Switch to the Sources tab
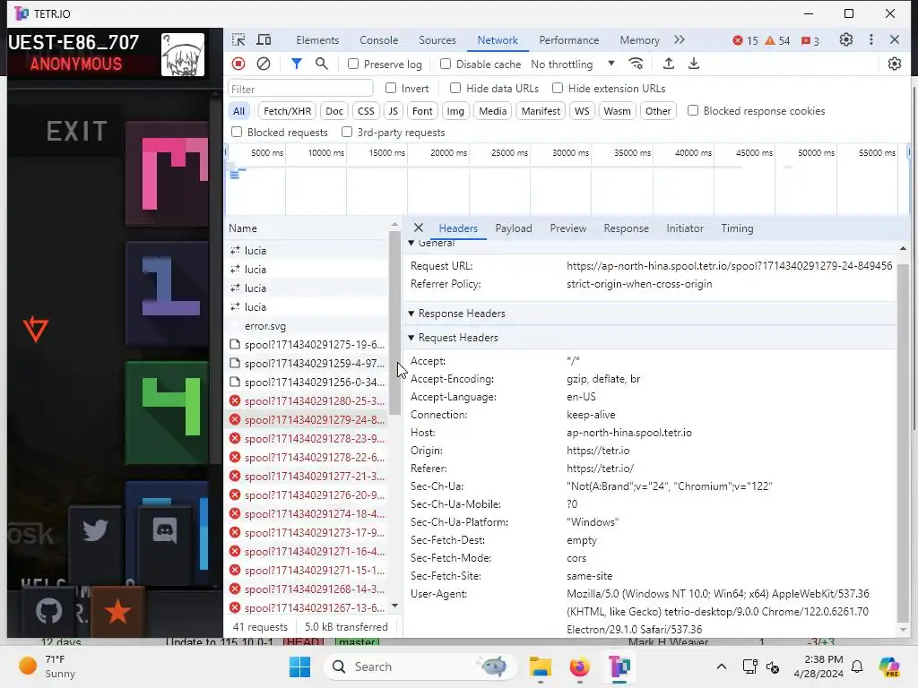918x688 pixels. pos(437,39)
